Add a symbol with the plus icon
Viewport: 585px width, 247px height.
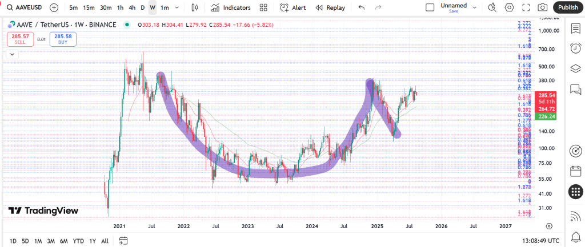tap(54, 7)
